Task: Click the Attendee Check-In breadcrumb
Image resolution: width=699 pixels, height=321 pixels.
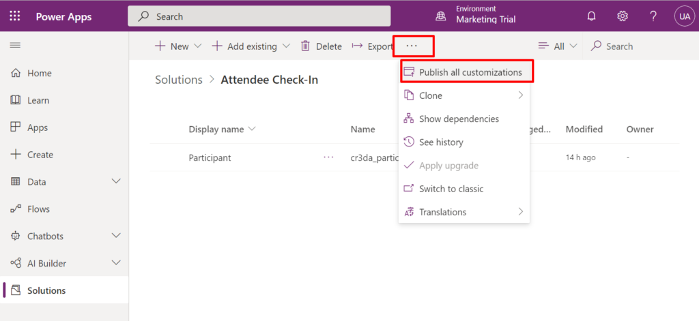Action: 270,80
